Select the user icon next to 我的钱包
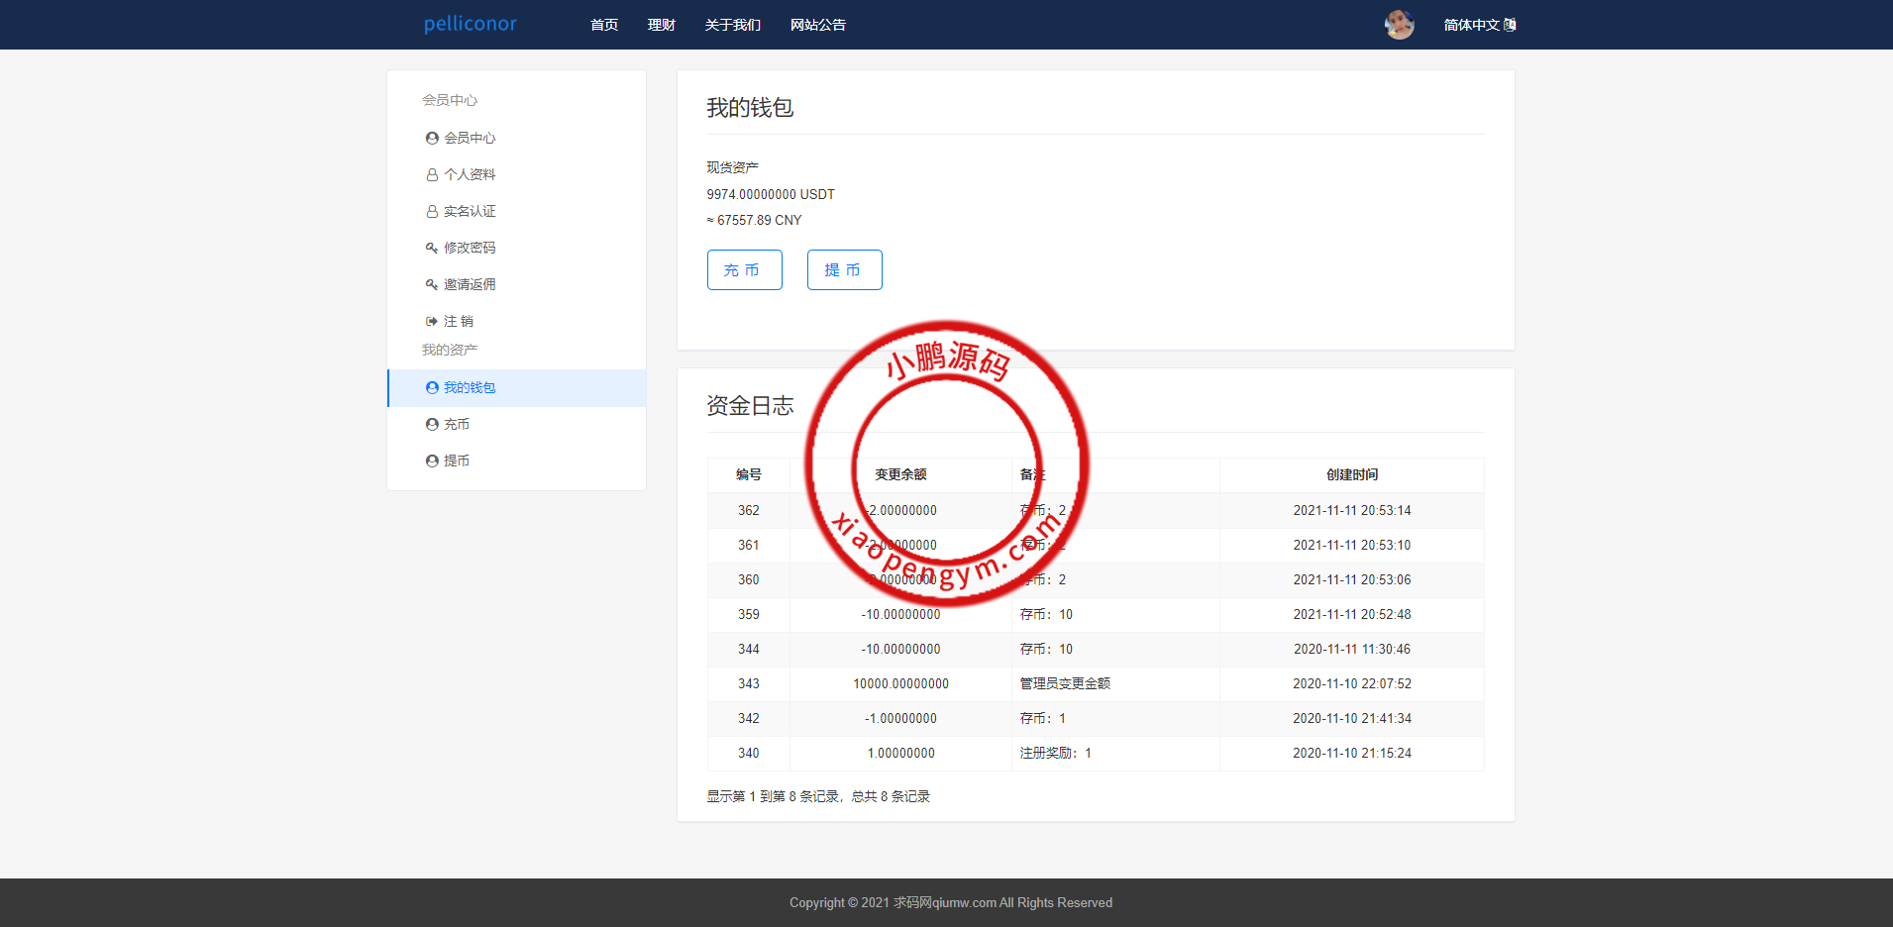 point(432,387)
